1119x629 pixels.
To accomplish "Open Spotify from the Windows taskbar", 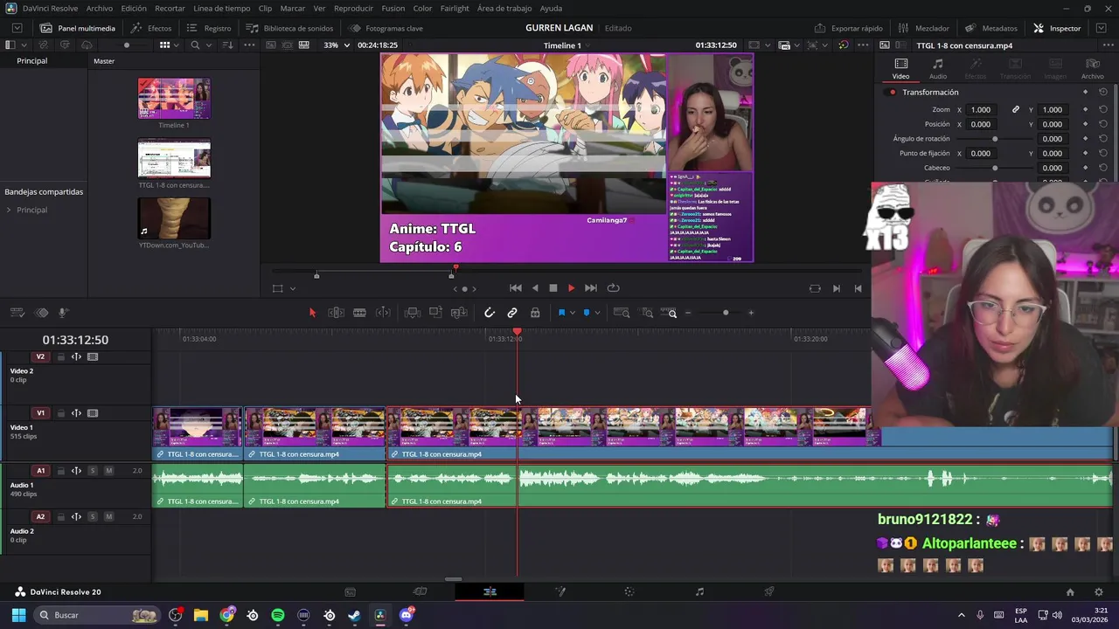I will (278, 616).
